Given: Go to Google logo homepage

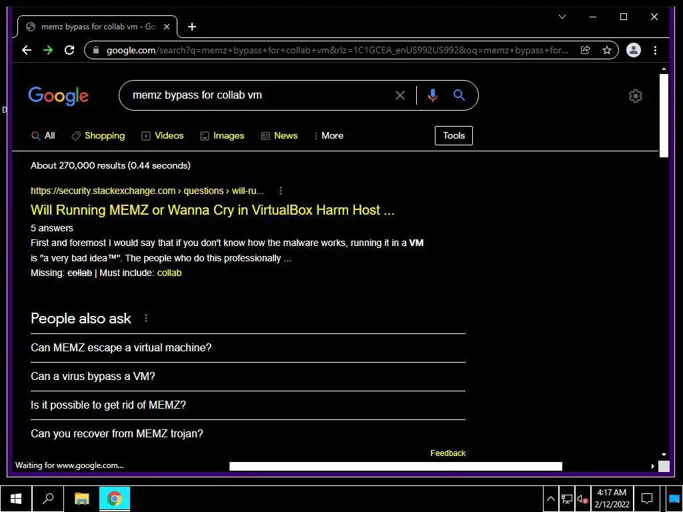Looking at the screenshot, I should pyautogui.click(x=59, y=95).
